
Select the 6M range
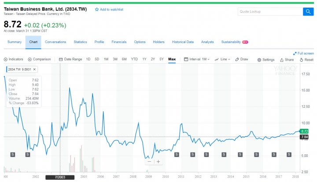coord(124,59)
